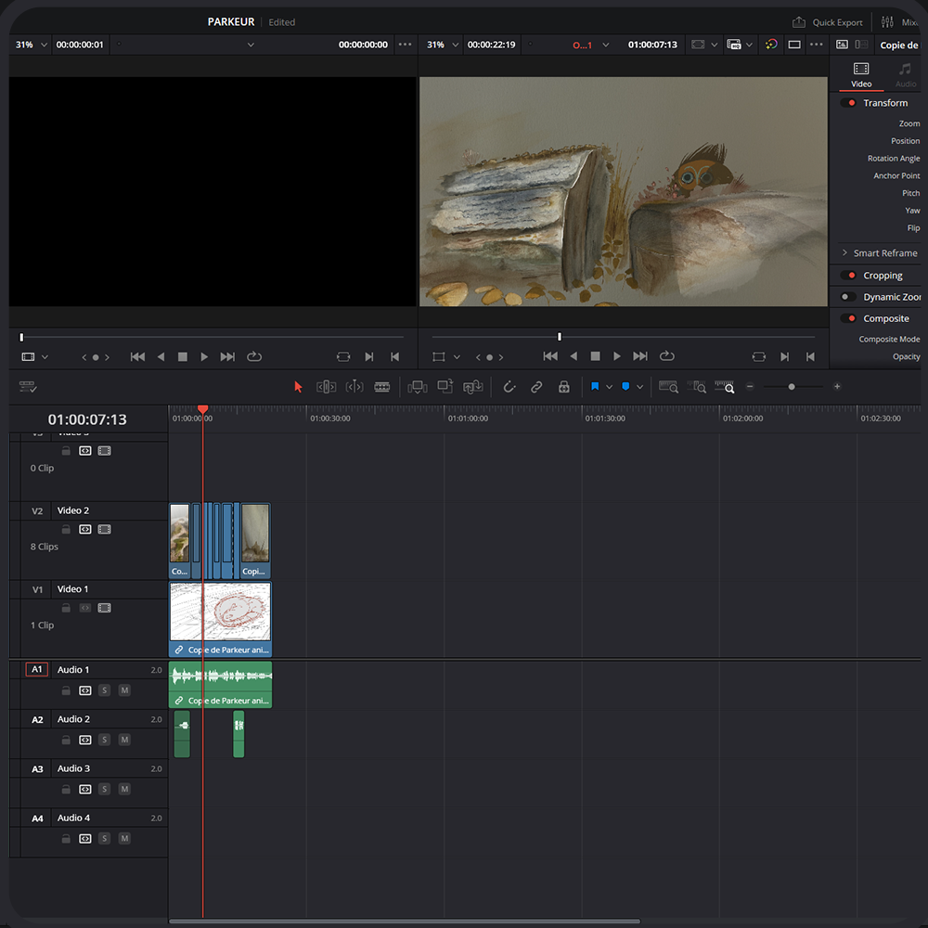
Task: Open the marker color dropdown arrow
Action: (x=639, y=387)
